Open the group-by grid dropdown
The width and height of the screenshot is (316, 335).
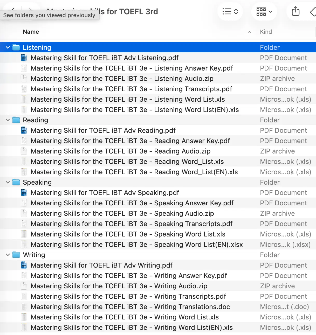coord(264,11)
